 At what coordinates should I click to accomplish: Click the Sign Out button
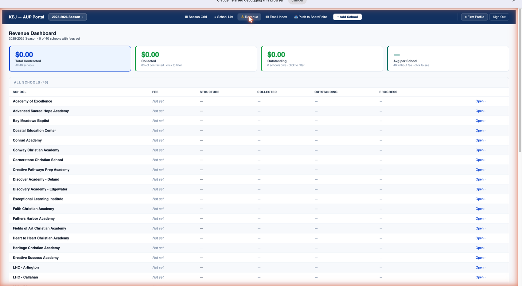click(x=499, y=17)
